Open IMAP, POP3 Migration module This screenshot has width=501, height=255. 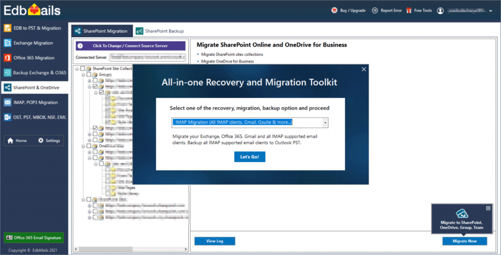(x=34, y=102)
